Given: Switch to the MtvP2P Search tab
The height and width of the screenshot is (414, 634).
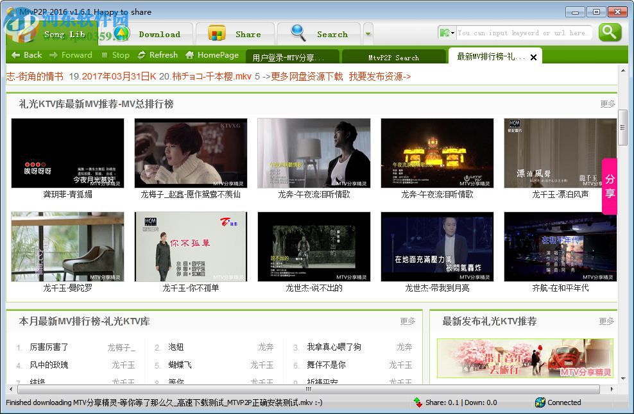Looking at the screenshot, I should pos(394,56).
